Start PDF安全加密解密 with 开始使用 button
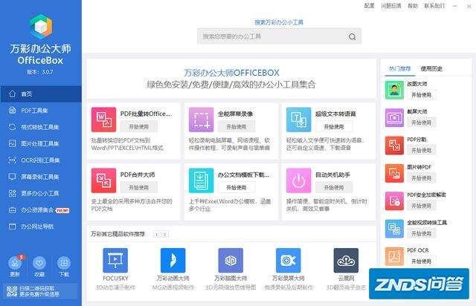Screen dimensions: 476x306 (x=422, y=206)
